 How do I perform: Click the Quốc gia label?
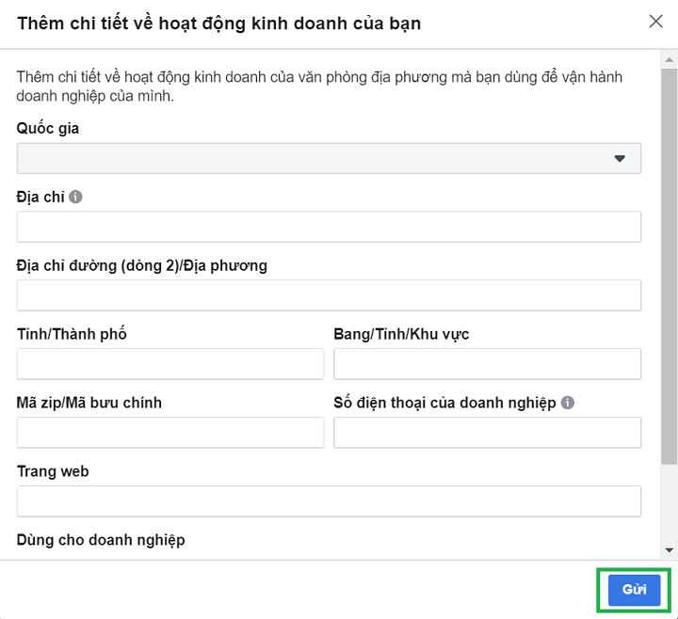tap(48, 128)
